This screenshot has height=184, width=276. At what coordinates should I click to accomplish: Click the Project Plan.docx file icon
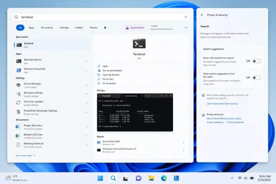[18, 127]
